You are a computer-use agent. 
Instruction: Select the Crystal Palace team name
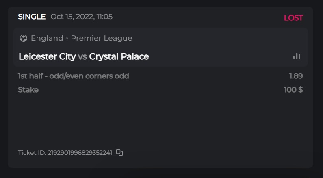coord(119,56)
